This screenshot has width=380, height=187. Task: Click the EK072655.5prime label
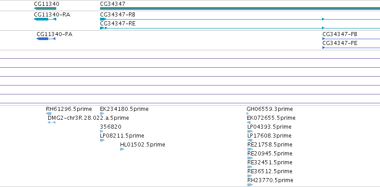click(271, 118)
